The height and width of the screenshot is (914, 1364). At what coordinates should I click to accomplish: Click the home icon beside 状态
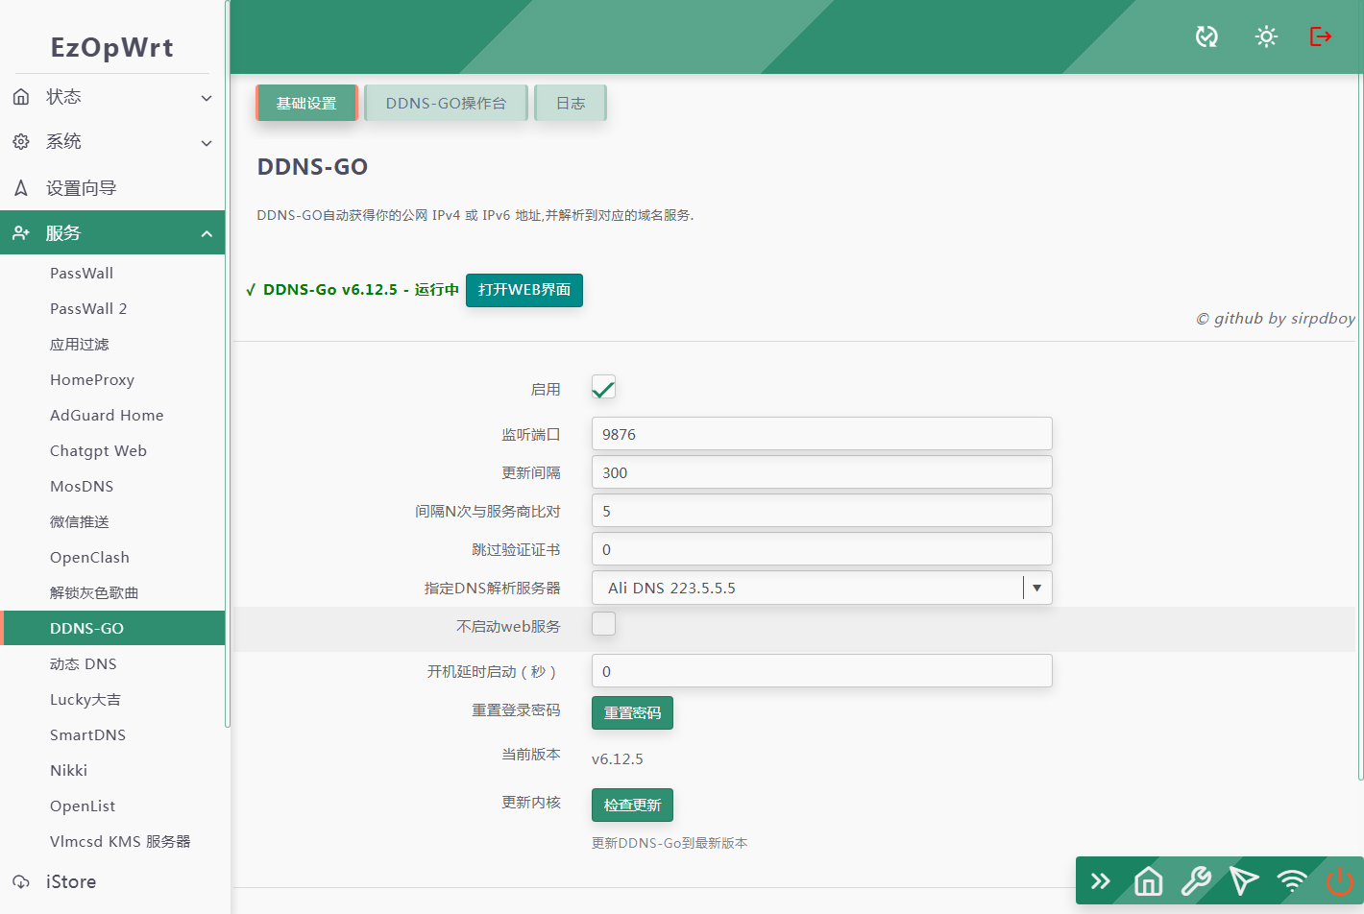click(21, 97)
